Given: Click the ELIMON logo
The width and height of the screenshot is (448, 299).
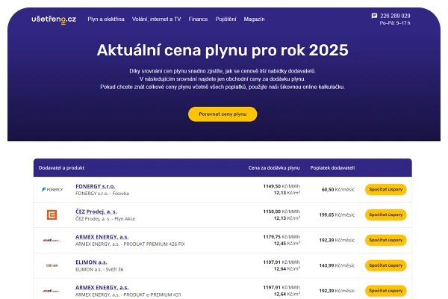Looking at the screenshot, I should pyautogui.click(x=52, y=265).
